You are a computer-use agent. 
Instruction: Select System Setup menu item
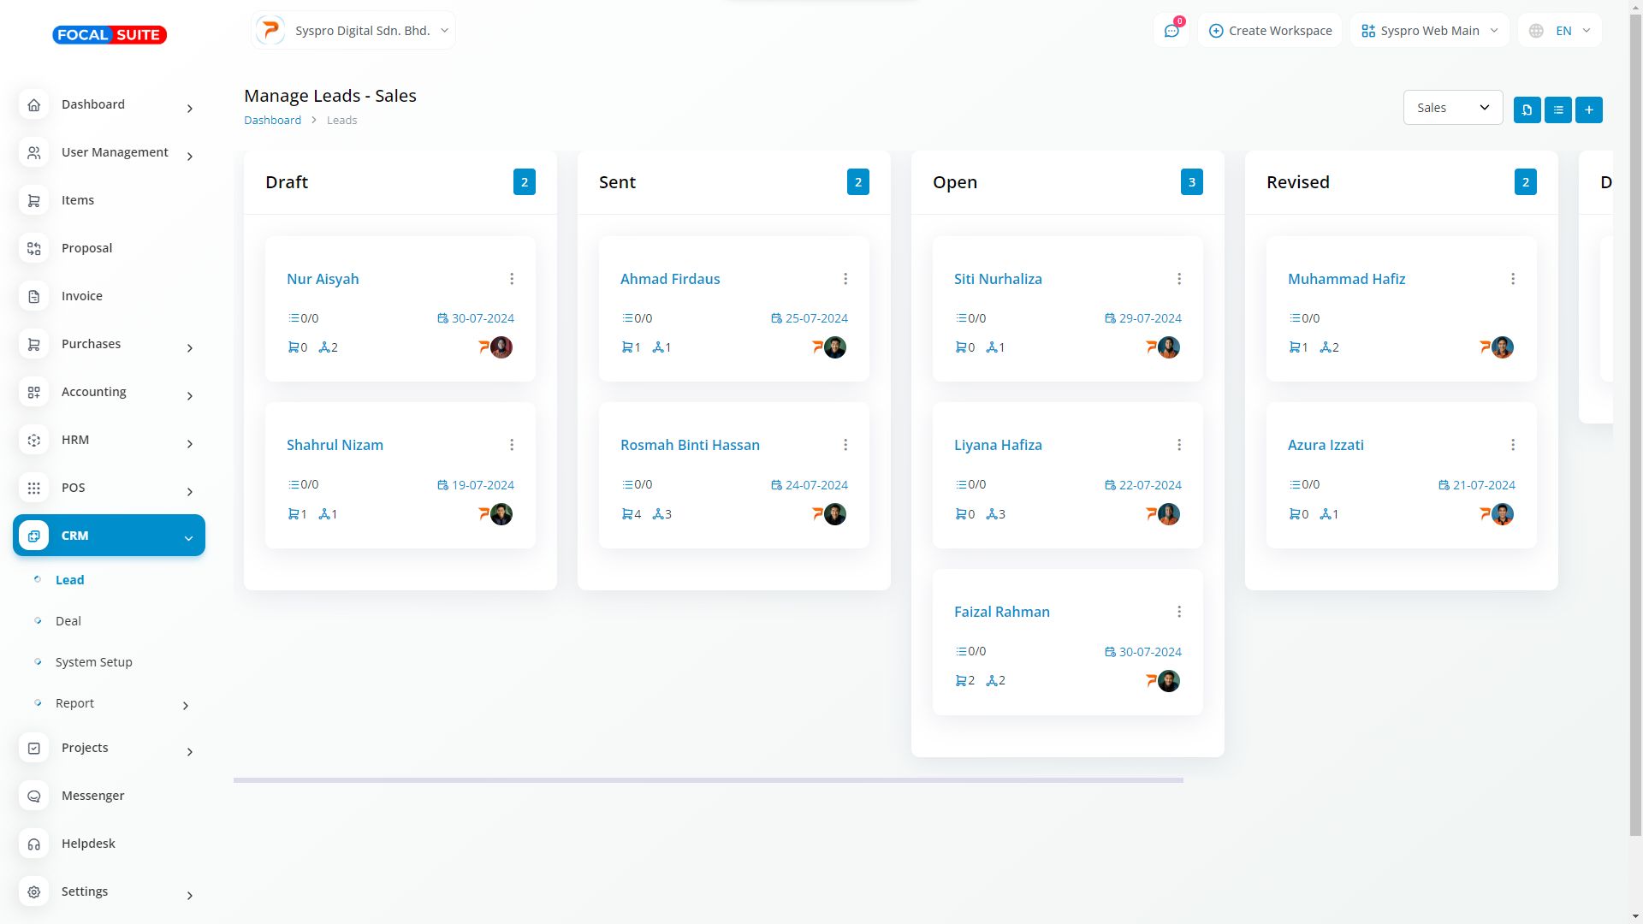(x=94, y=662)
